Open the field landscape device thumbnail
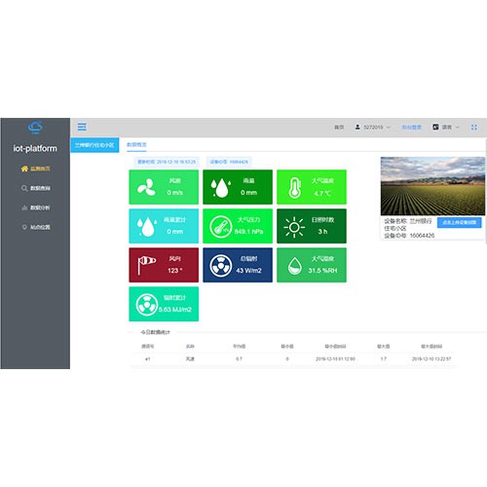 (432, 186)
